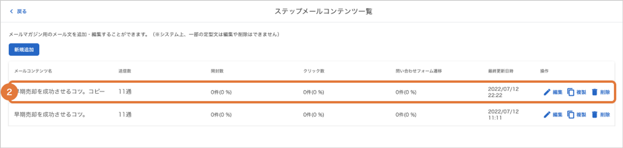Click trash icon in bottom row
Image resolution: width=623 pixels, height=148 pixels.
594,115
